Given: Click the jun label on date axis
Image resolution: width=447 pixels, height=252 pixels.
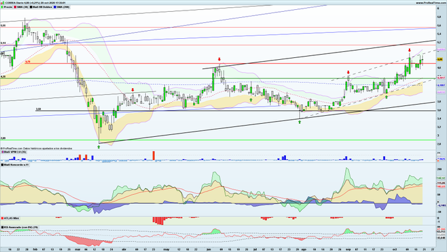Looking at the screenshot, I should click(x=208, y=249).
